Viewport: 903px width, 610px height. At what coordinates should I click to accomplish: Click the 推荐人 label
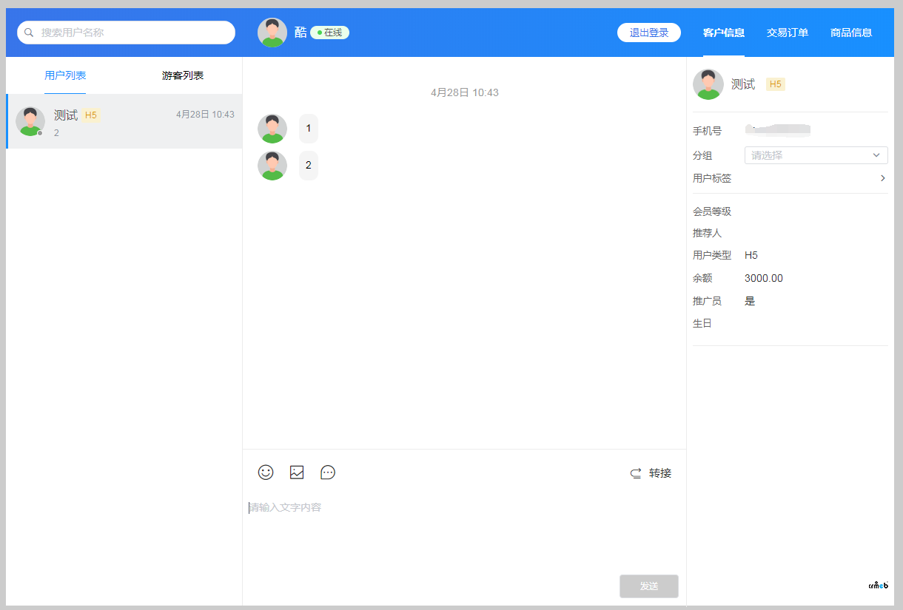(707, 233)
